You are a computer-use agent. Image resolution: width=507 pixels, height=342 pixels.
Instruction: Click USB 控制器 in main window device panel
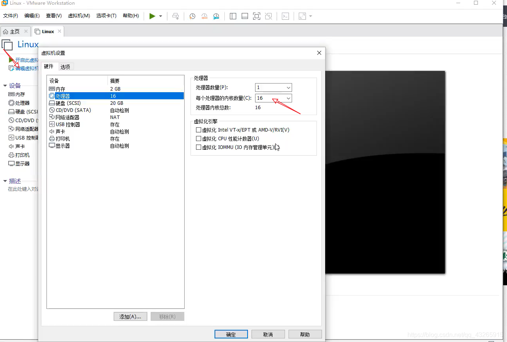(23, 138)
